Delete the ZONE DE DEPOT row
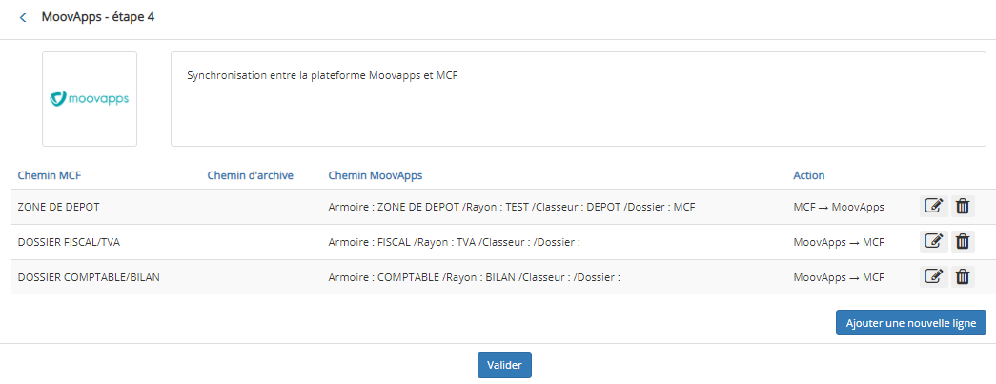The width and height of the screenshot is (996, 384). coord(963,206)
